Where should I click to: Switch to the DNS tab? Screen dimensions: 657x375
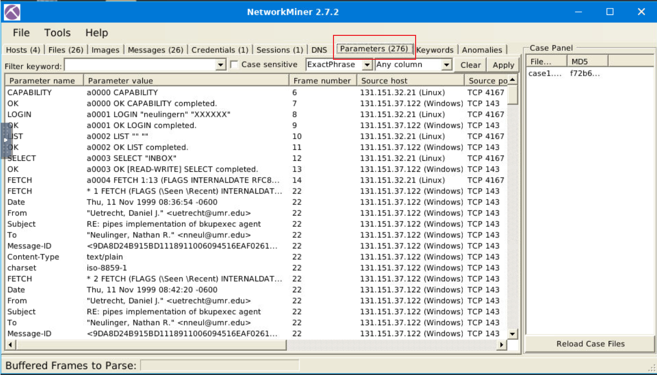(x=319, y=50)
